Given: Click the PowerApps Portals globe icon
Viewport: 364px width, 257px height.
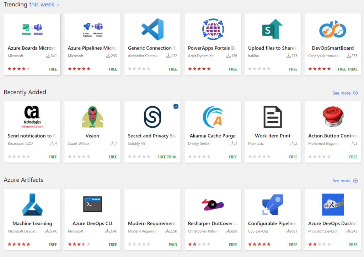Looking at the screenshot, I should [x=213, y=29].
